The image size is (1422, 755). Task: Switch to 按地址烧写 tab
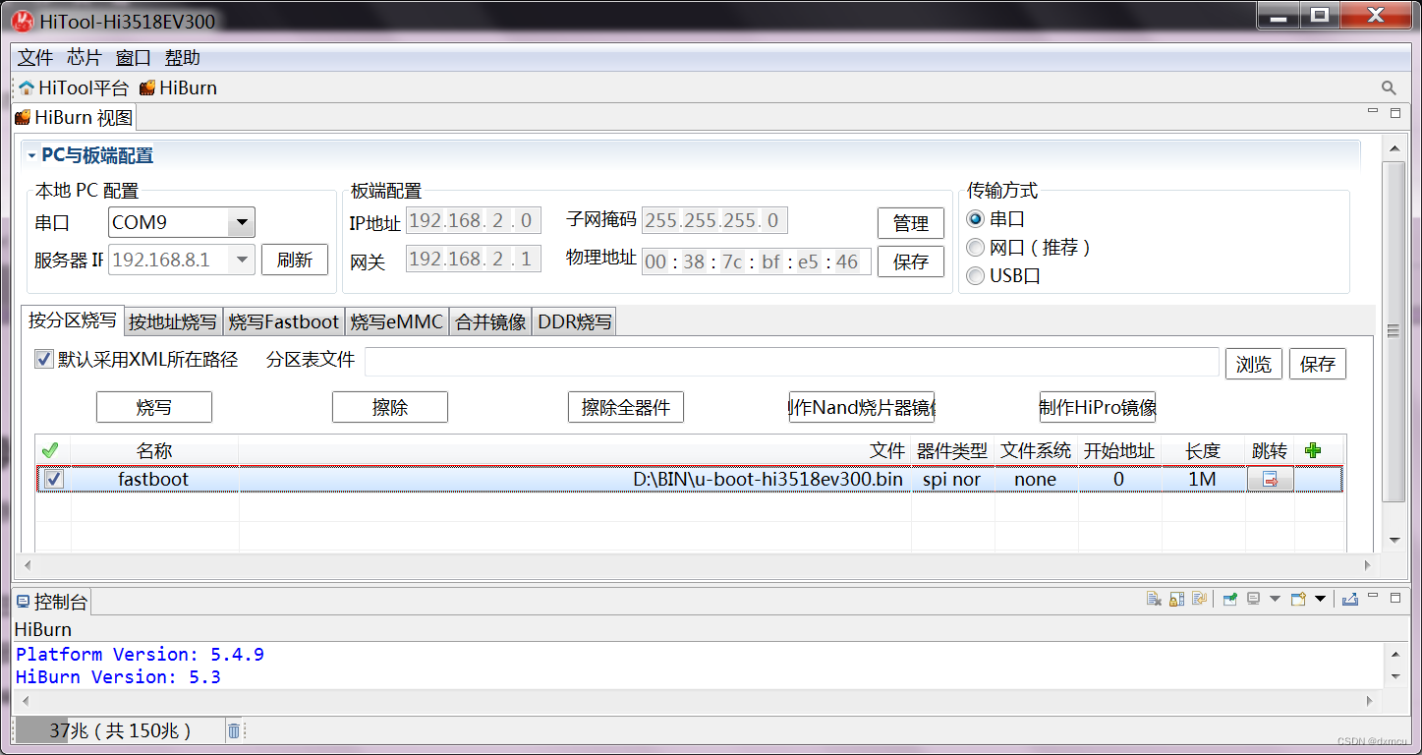coord(173,321)
